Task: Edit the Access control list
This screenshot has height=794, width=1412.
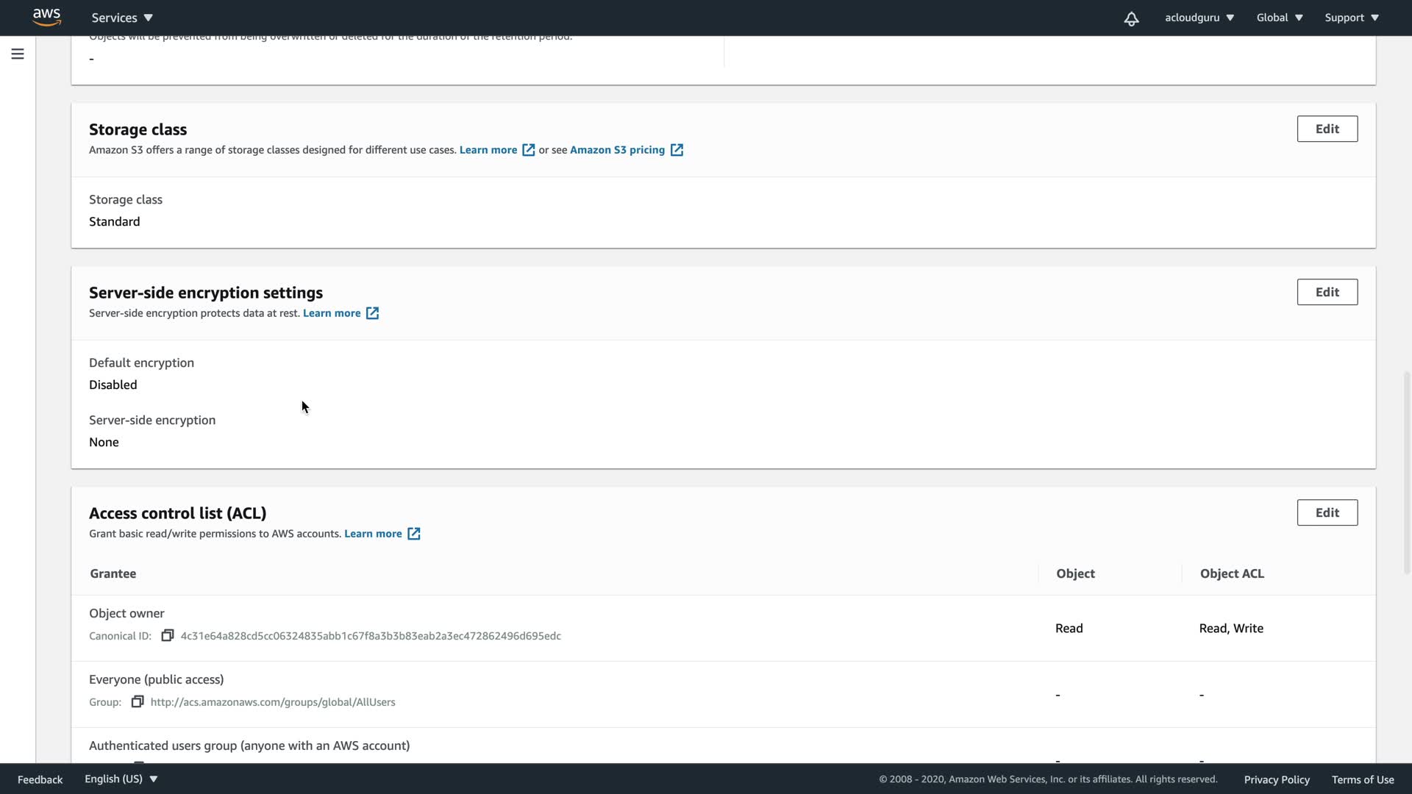Action: [x=1327, y=512]
